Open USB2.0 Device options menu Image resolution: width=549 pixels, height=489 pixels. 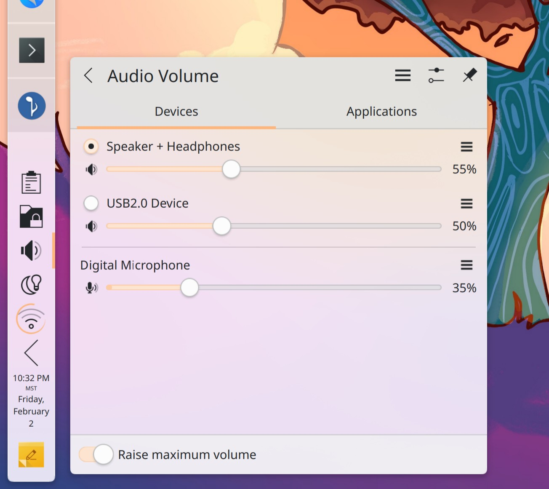pyautogui.click(x=466, y=204)
